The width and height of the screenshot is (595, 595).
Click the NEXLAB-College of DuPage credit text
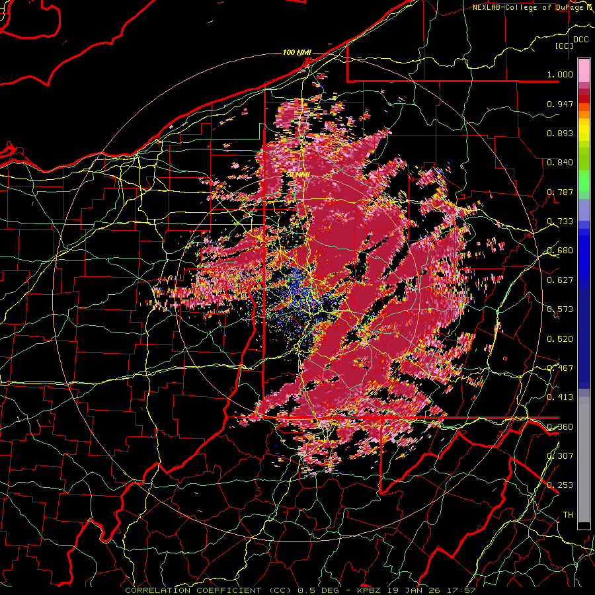coord(530,7)
